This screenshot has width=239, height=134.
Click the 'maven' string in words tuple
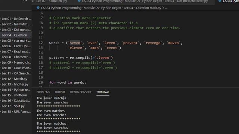tap(173, 43)
